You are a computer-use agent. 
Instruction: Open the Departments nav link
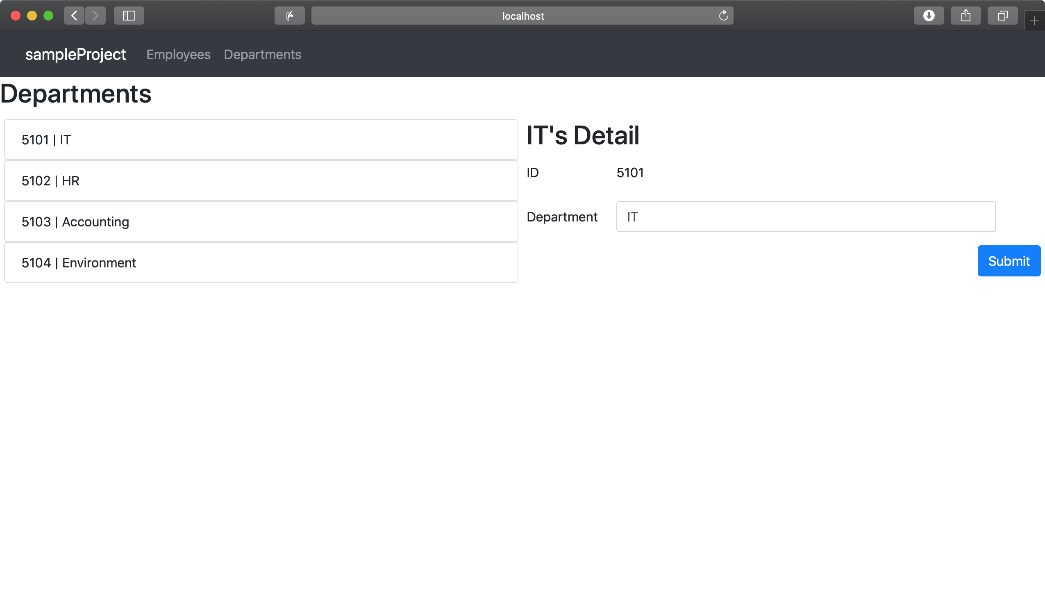263,55
